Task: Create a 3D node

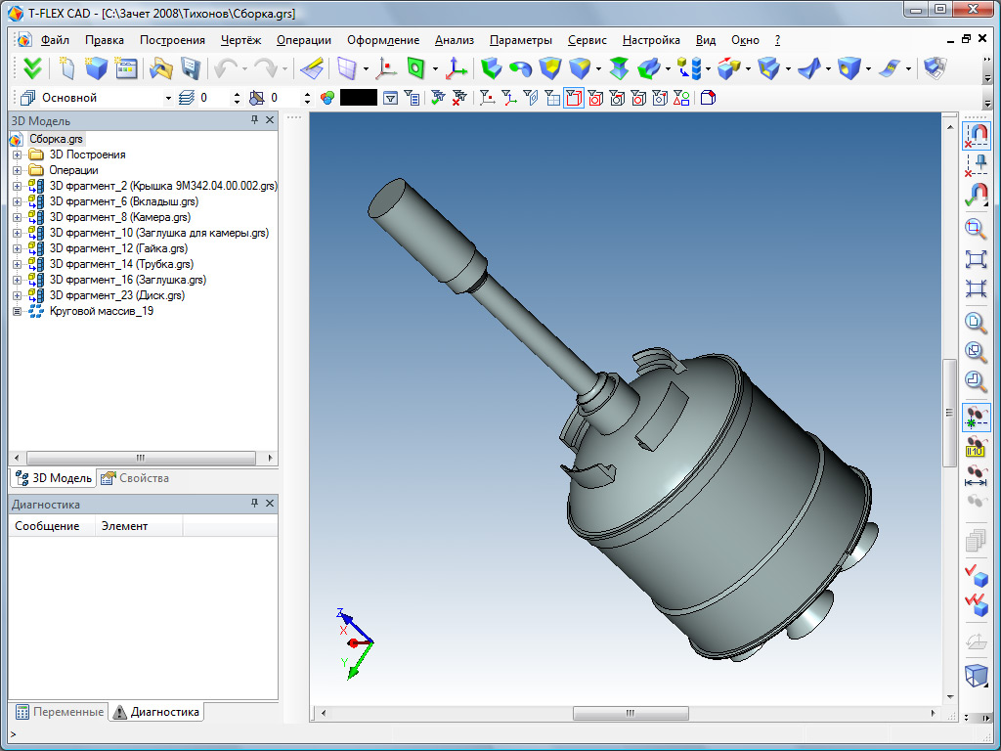Action: click(x=385, y=67)
